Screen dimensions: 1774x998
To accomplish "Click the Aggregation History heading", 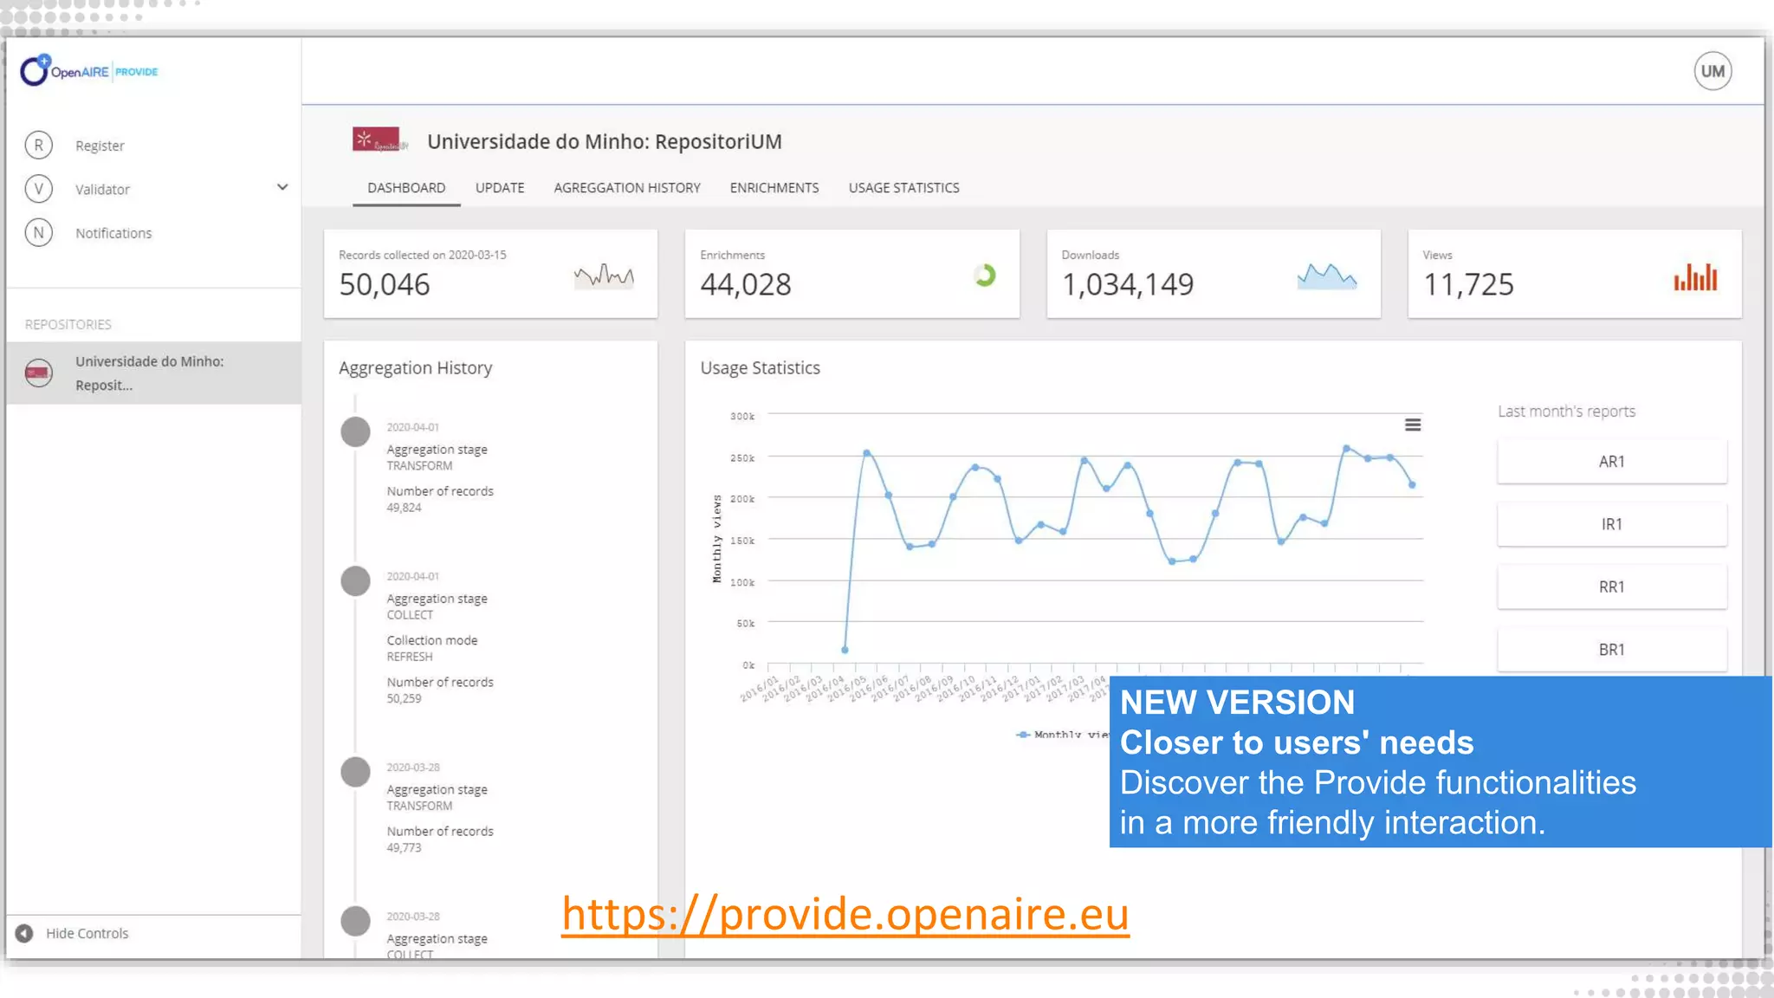I will 415,368.
